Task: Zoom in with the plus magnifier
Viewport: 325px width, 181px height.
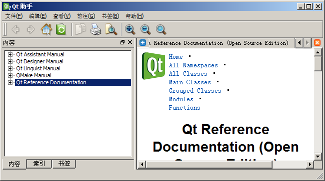Action: (x=130, y=29)
